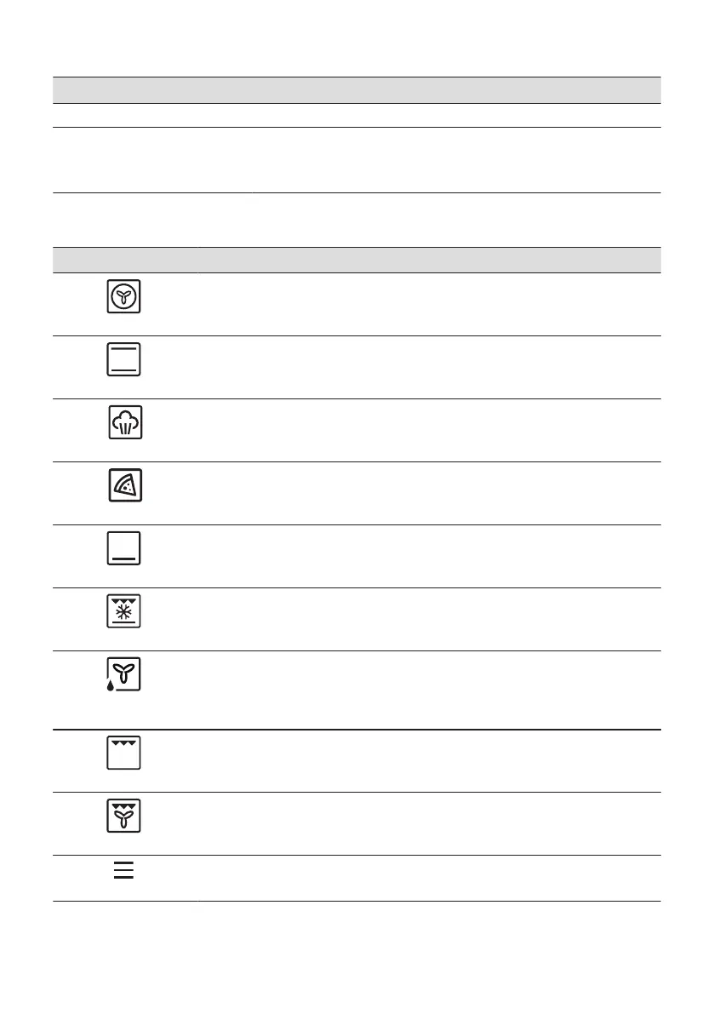
Task: Select the steam cloud baking icon
Action: point(125,423)
